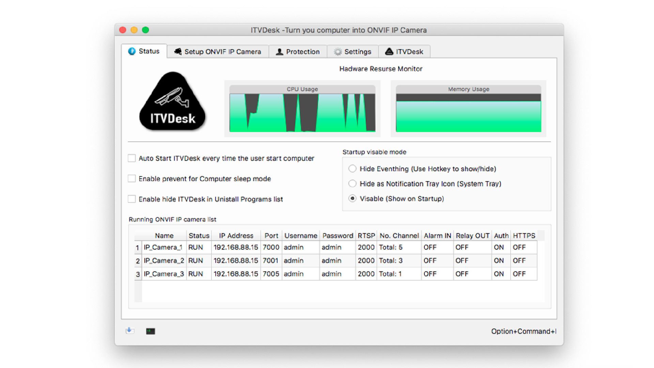The width and height of the screenshot is (654, 368).
Task: Click the No. Channel column header
Action: (x=399, y=235)
